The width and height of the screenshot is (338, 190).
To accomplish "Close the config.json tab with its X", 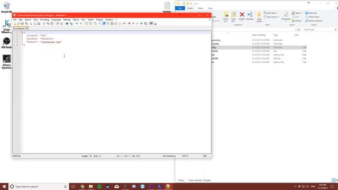I will pos(27,28).
